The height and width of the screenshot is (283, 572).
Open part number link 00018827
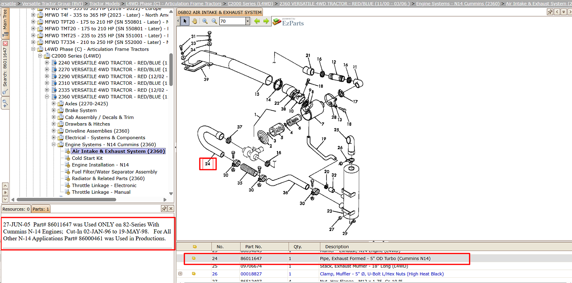click(x=251, y=274)
